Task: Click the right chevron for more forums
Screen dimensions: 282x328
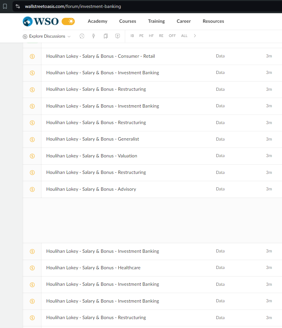Action: [195, 36]
